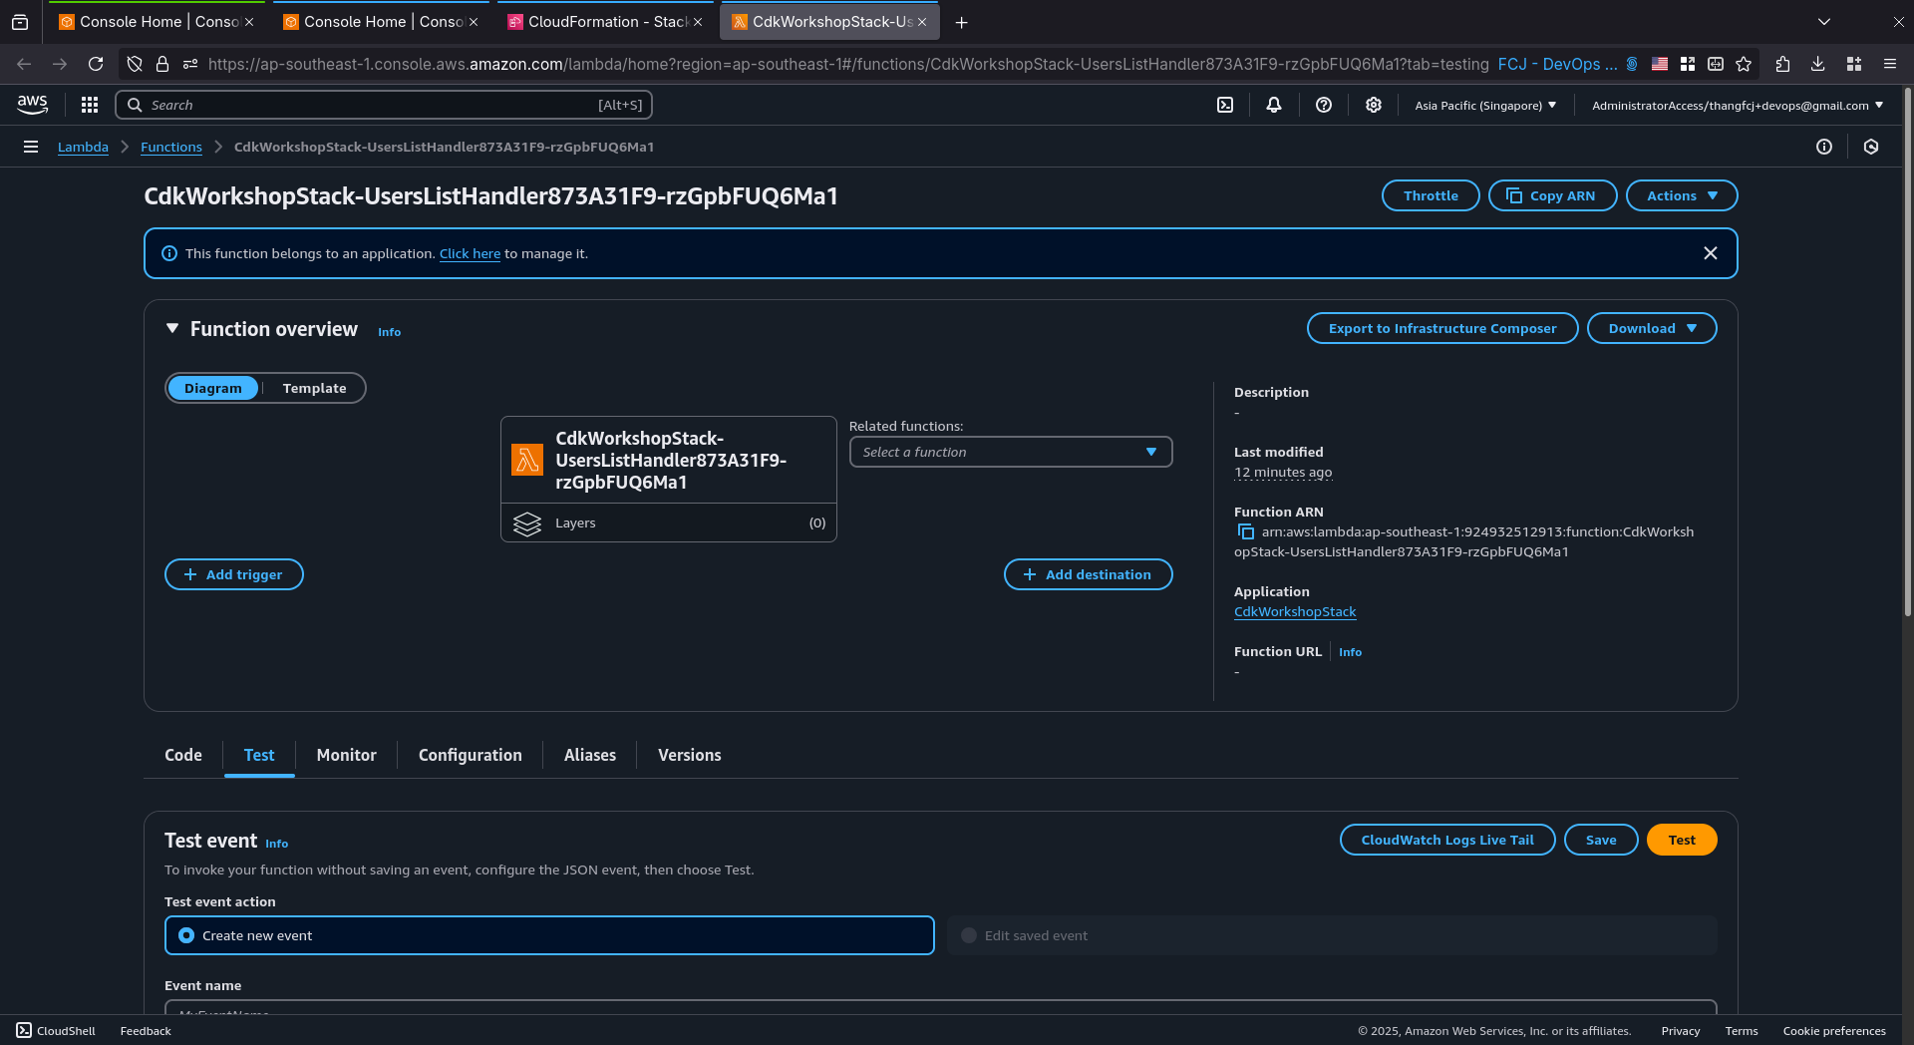Focus the AWS console search field
Screen dimensions: 1914x1045
(x=385, y=105)
